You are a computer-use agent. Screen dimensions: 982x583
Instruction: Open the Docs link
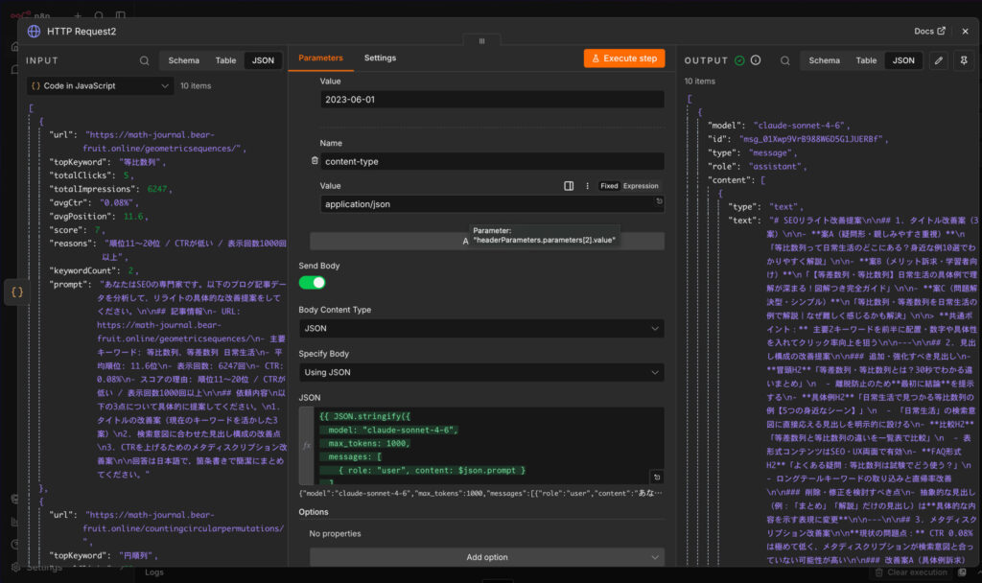pos(929,32)
